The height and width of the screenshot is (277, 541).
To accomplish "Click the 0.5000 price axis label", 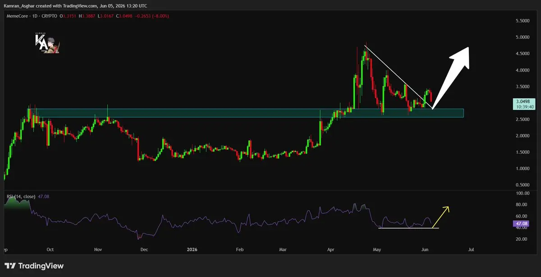I will 522,185.
